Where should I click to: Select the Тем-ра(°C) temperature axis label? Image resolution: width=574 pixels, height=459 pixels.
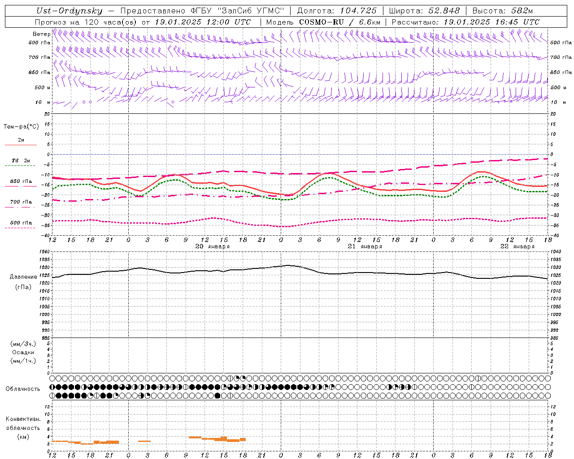[21, 127]
